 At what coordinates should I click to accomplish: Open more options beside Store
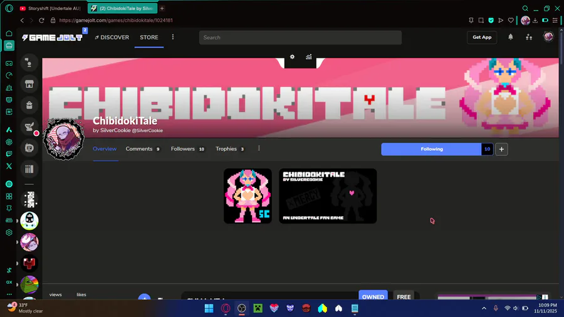coord(173,37)
